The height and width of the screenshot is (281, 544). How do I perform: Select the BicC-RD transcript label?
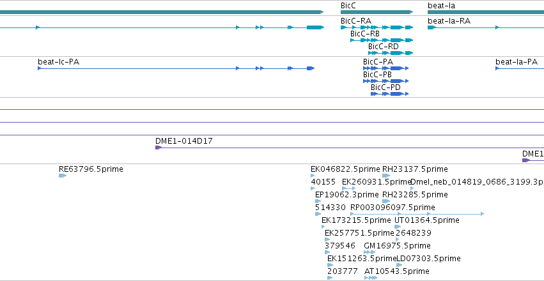coord(384,47)
